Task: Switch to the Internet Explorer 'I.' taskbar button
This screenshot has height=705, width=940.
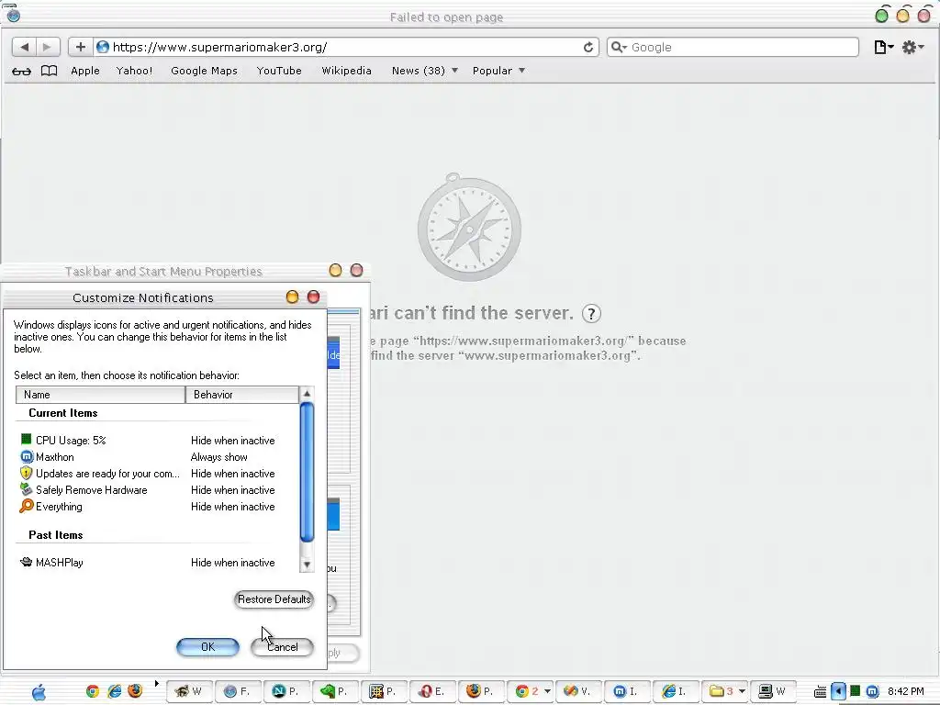Action: (x=677, y=691)
